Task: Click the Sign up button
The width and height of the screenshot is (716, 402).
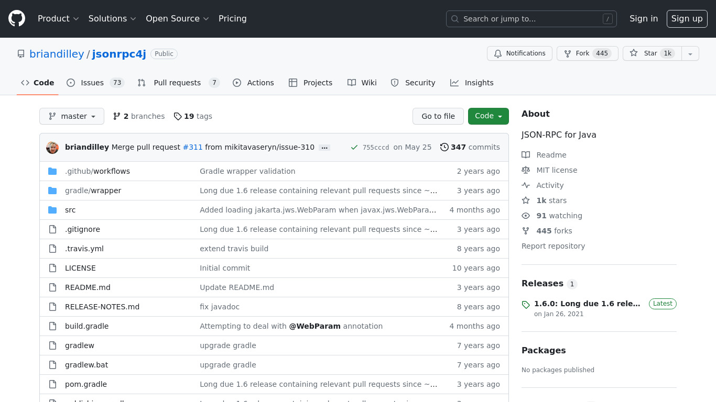Action: [687, 18]
